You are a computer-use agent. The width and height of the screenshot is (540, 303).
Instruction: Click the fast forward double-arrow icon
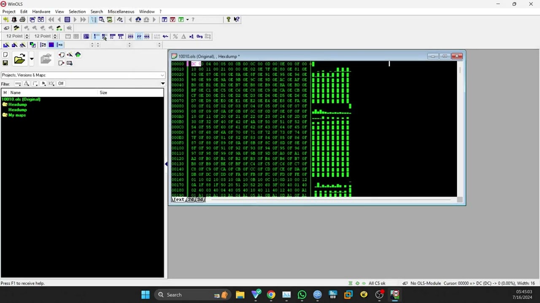tap(83, 19)
